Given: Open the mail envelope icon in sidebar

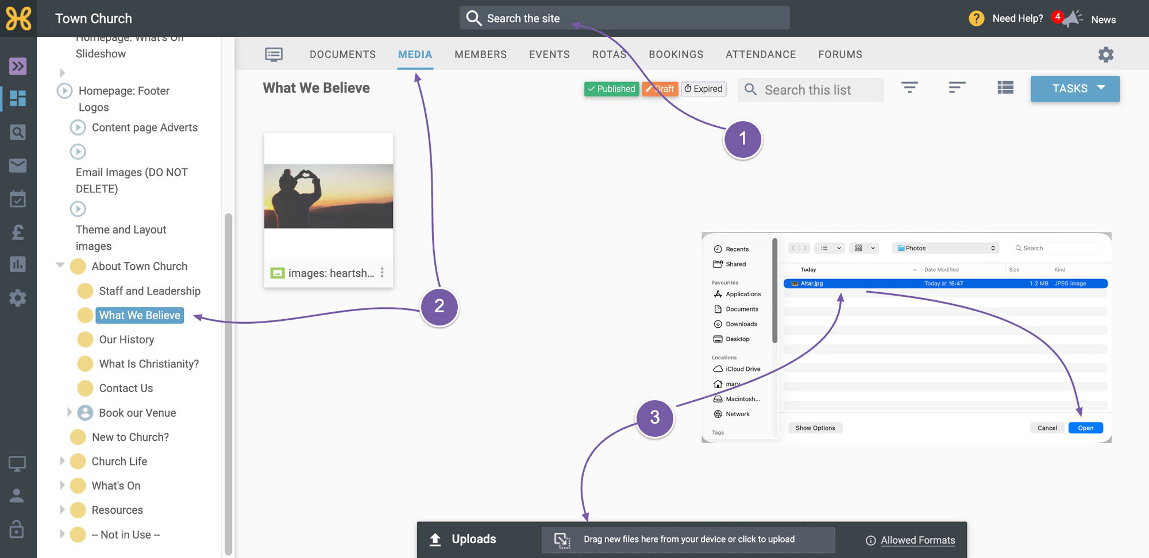Looking at the screenshot, I should point(18,166).
